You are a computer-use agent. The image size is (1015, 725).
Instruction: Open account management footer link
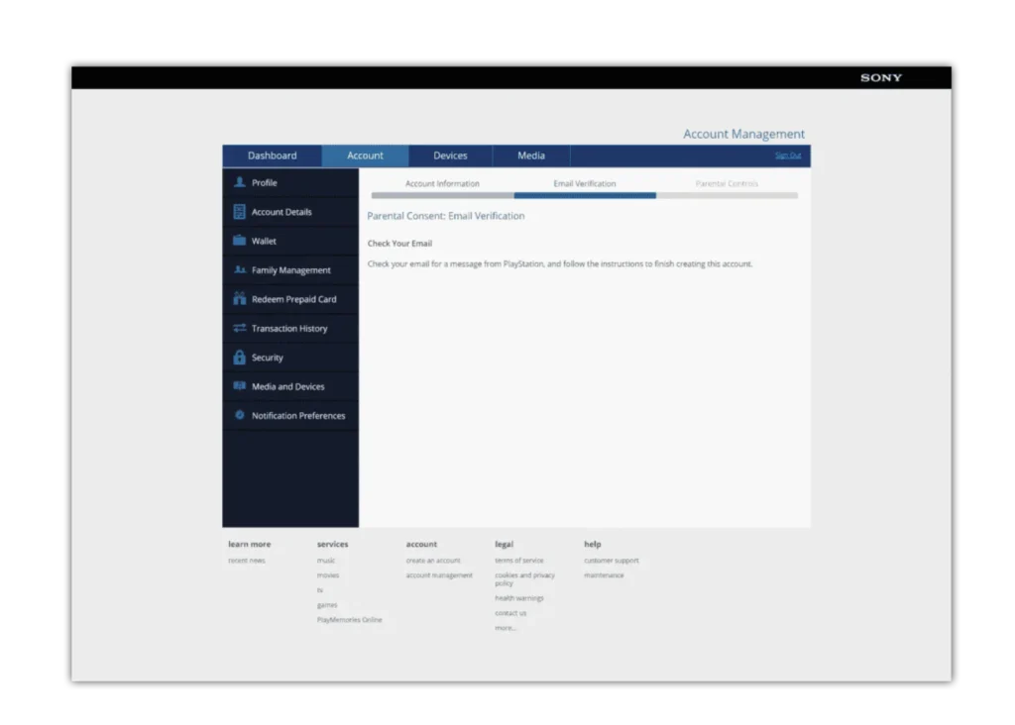pos(439,575)
